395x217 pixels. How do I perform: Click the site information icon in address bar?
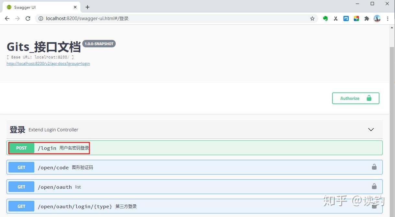tap(40, 18)
